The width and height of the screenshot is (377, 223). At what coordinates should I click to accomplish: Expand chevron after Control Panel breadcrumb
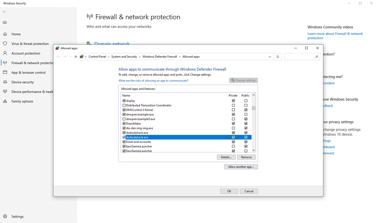(109, 57)
